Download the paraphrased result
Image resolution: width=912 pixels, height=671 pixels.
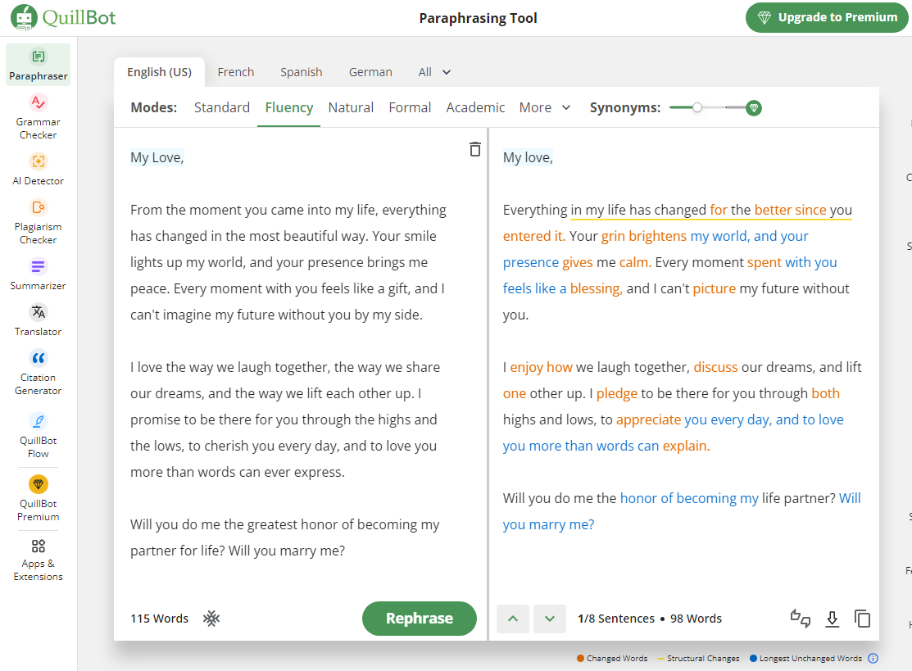pos(832,619)
